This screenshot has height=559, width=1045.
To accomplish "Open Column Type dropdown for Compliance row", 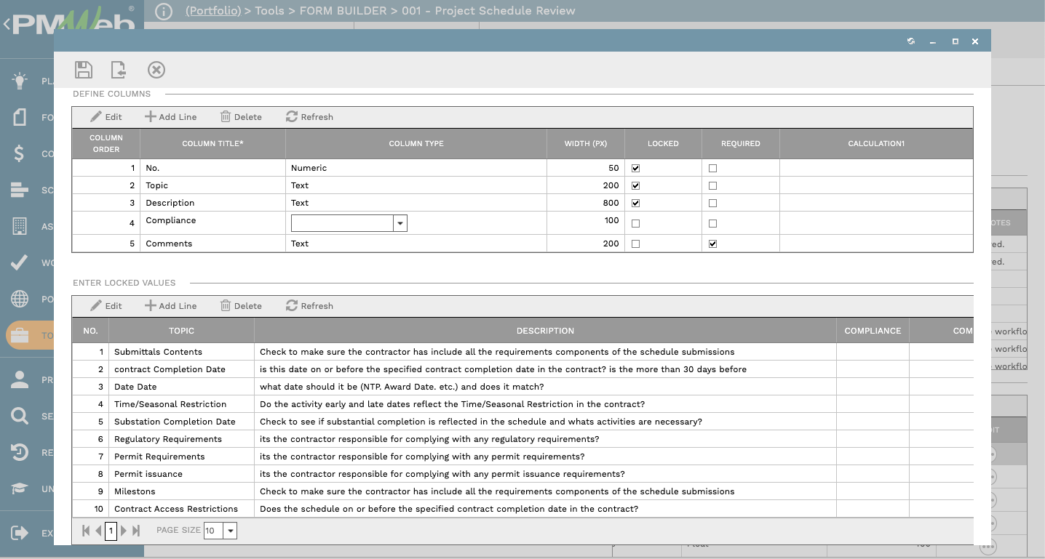I will 400,223.
